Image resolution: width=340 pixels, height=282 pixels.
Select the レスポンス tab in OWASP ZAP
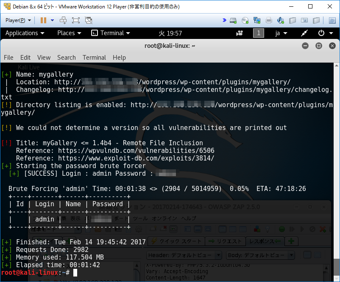click(265, 241)
